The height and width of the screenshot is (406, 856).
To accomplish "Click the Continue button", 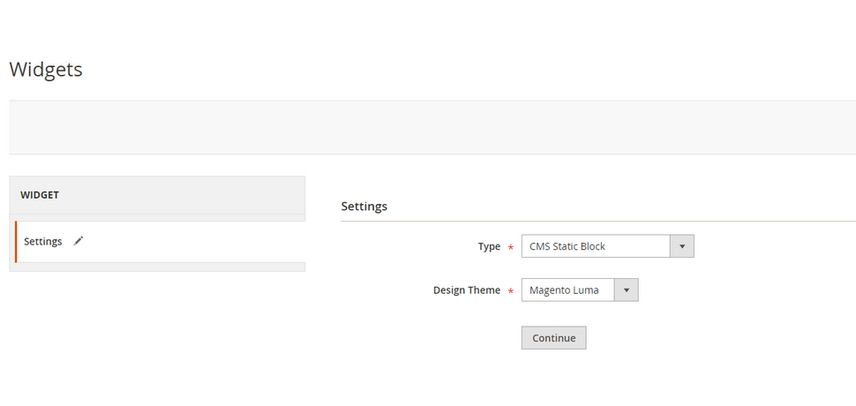I will tap(553, 338).
